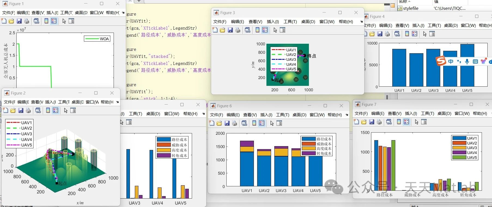The image size is (492, 207).
Task: Open 桌面(D) menu in Figure 7
Action: pos(444,113)
